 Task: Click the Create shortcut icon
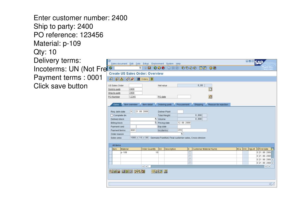(x=205, y=68)
